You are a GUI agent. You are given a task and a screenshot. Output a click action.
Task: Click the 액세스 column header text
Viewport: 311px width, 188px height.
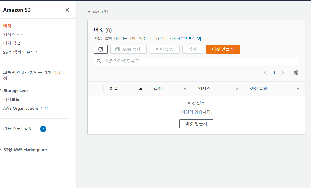[x=204, y=89]
